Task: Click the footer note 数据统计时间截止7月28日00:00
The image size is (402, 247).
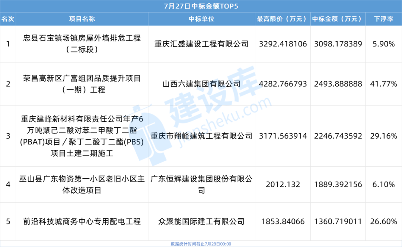Action: [201, 244]
